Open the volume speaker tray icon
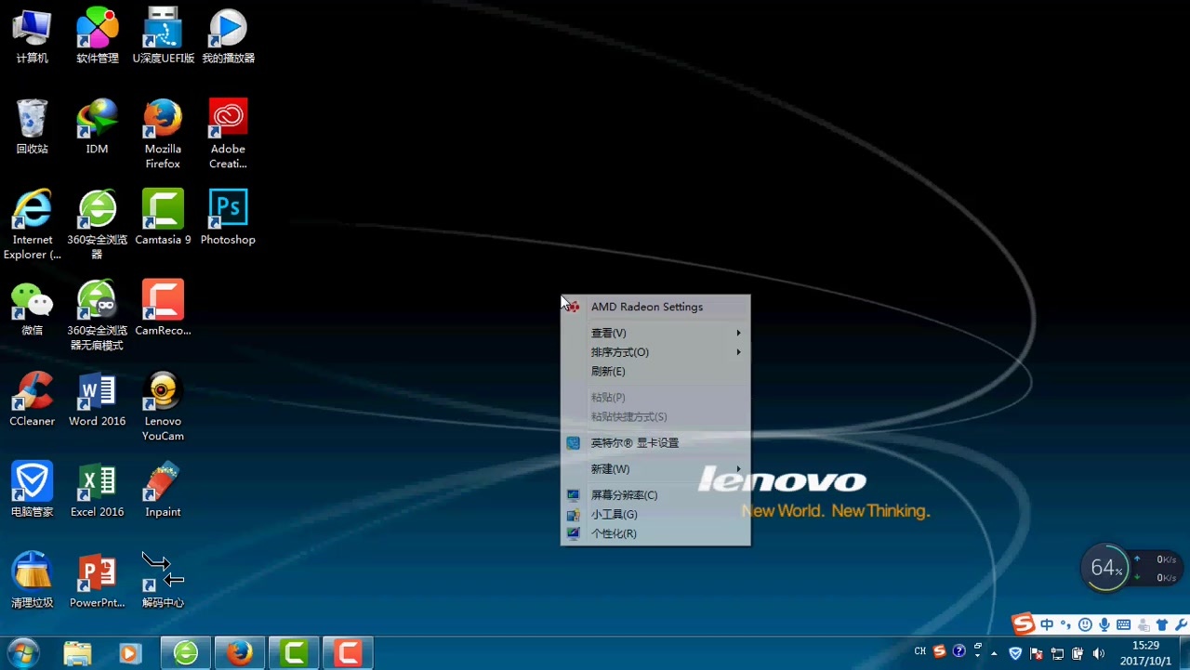 pyautogui.click(x=1099, y=653)
